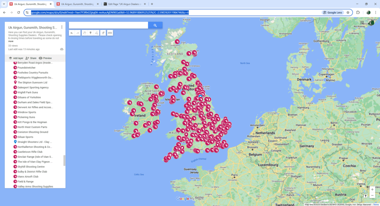Click Add layer

pos(16,58)
